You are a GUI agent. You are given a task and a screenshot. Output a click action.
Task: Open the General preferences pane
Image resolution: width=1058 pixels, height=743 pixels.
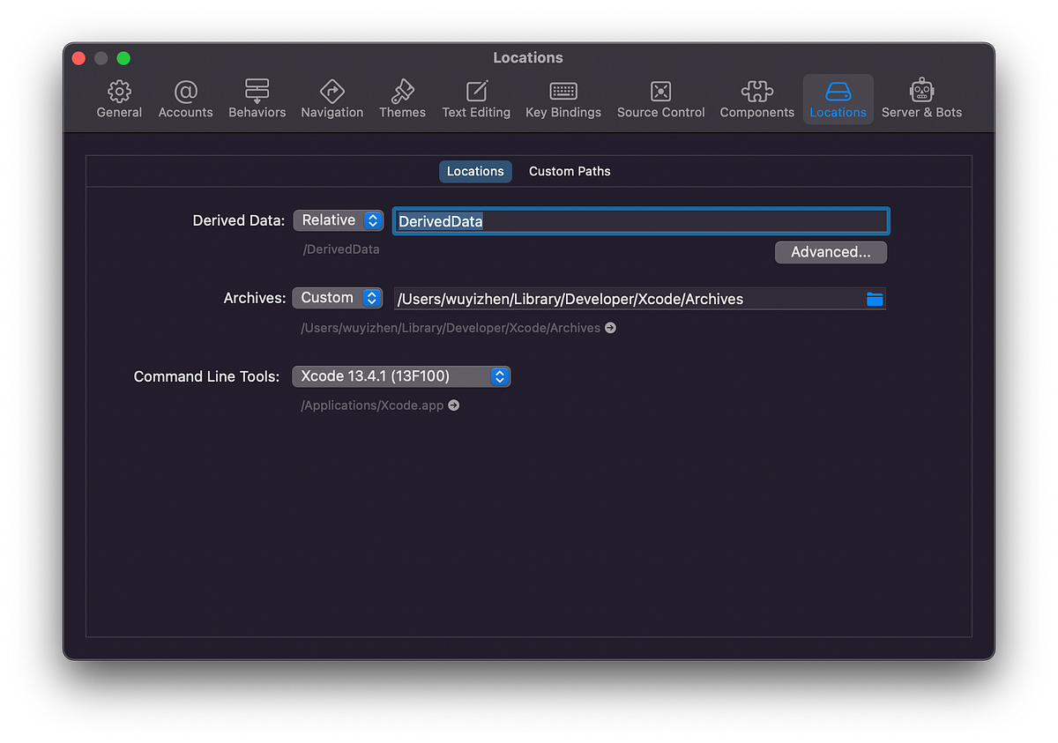[x=119, y=100]
